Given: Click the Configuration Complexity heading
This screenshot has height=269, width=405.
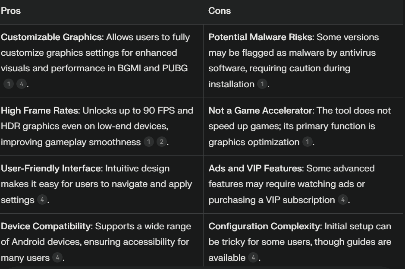Looking at the screenshot, I should click(x=265, y=227).
